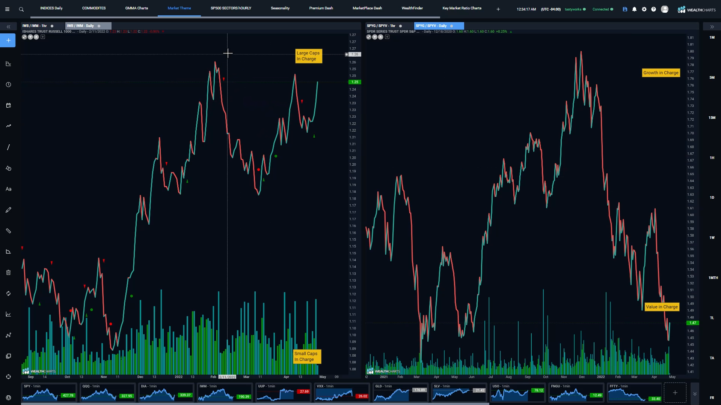This screenshot has height=405, width=721.
Task: Add a new ticker tile to bottom strip
Action: pyautogui.click(x=675, y=393)
